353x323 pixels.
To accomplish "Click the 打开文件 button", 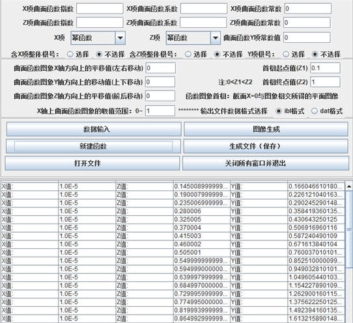I will pyautogui.click(x=92, y=163).
